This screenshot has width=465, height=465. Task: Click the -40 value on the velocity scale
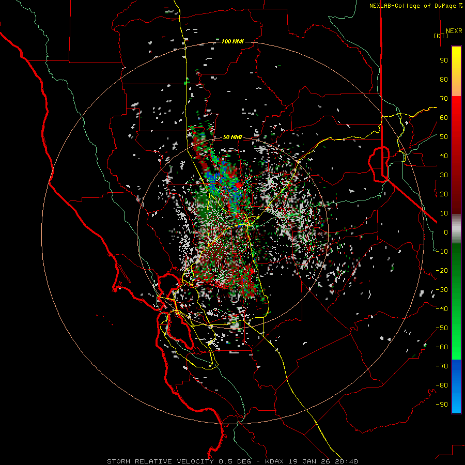click(442, 309)
